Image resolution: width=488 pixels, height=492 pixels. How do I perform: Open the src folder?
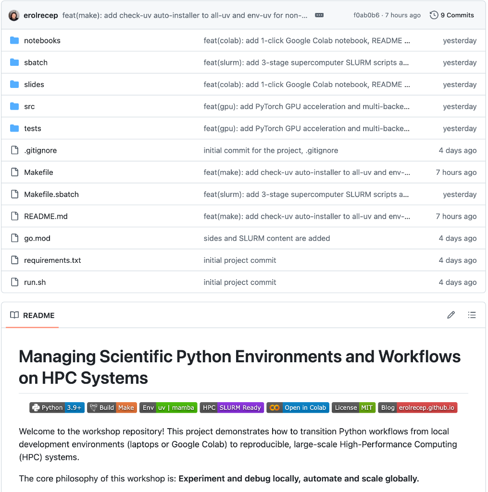click(29, 106)
